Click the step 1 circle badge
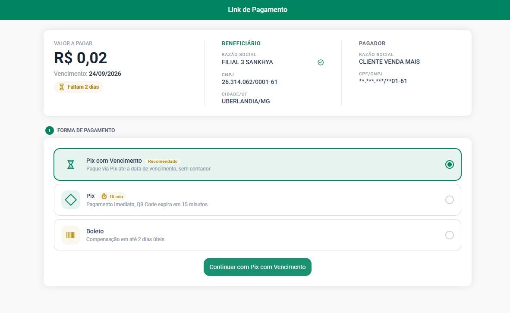The image size is (510, 313). [50, 130]
